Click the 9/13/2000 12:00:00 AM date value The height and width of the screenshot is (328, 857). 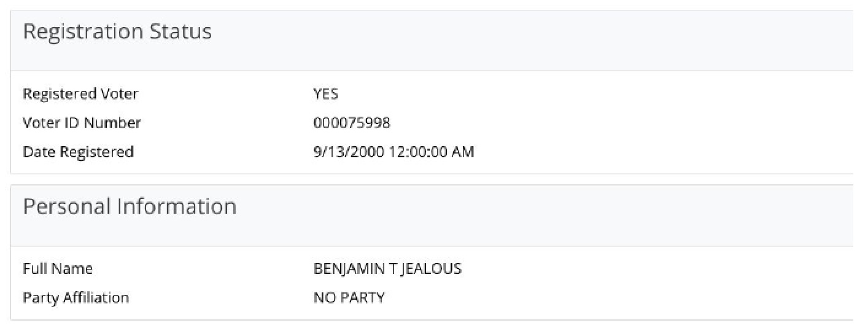pyautogui.click(x=394, y=152)
